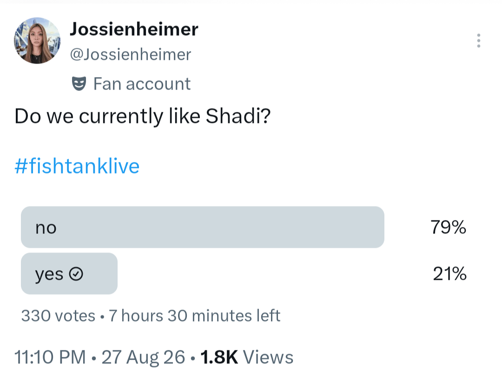This screenshot has width=502, height=381.
Task: Open the Jossienheimer profile picture
Action: tap(37, 40)
